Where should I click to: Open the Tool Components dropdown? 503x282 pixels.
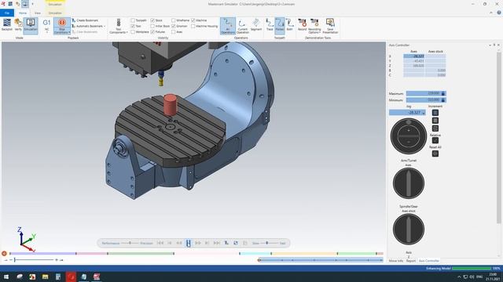[119, 26]
